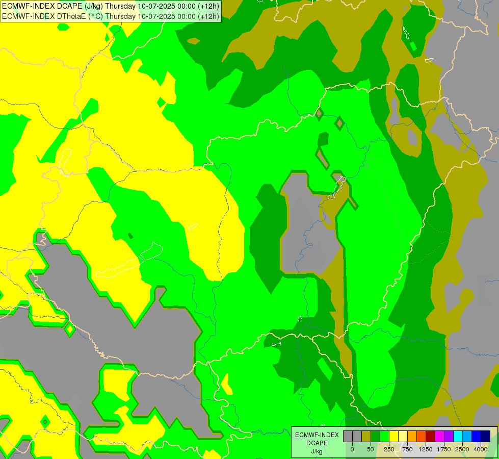Viewport: 499px width, 459px height.
Task: Click the magenta legend swatch
Action: point(440,436)
